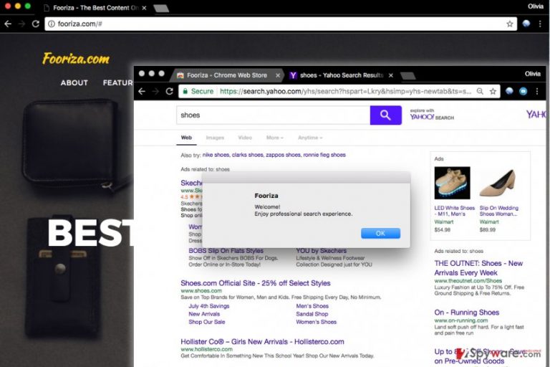Click globe extension icon in fooriza.com window

click(x=526, y=24)
